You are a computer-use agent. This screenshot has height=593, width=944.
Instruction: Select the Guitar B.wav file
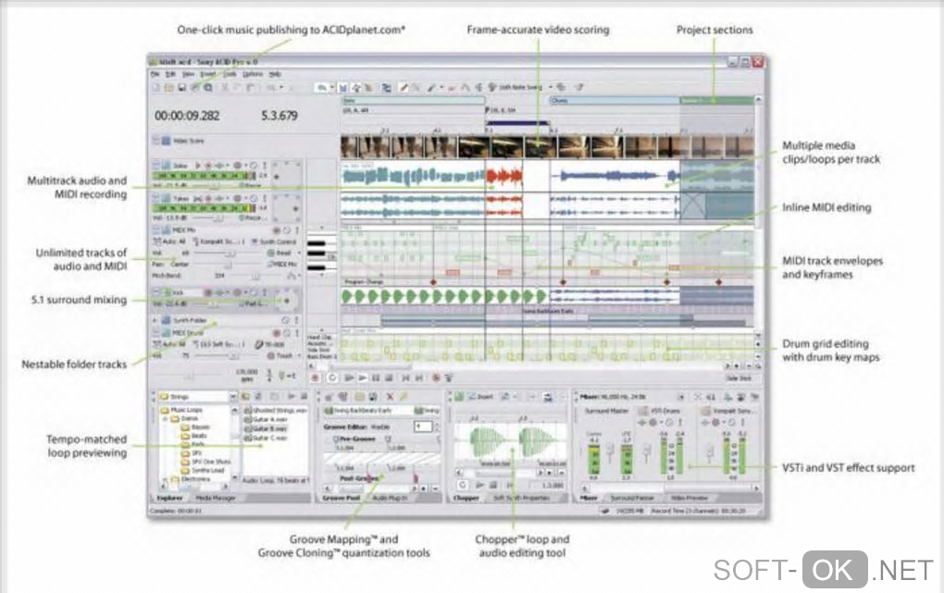click(x=267, y=428)
